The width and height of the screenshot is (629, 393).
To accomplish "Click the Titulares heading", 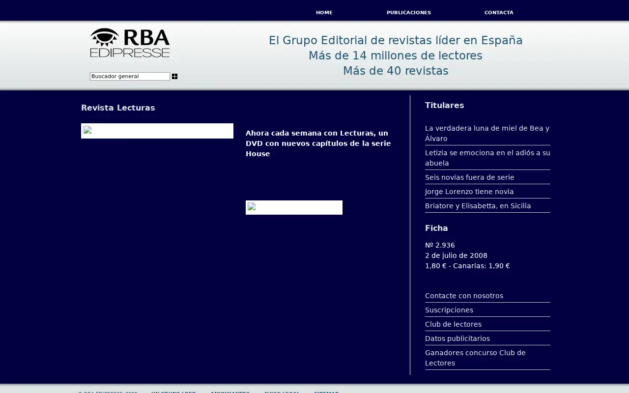I will [445, 105].
